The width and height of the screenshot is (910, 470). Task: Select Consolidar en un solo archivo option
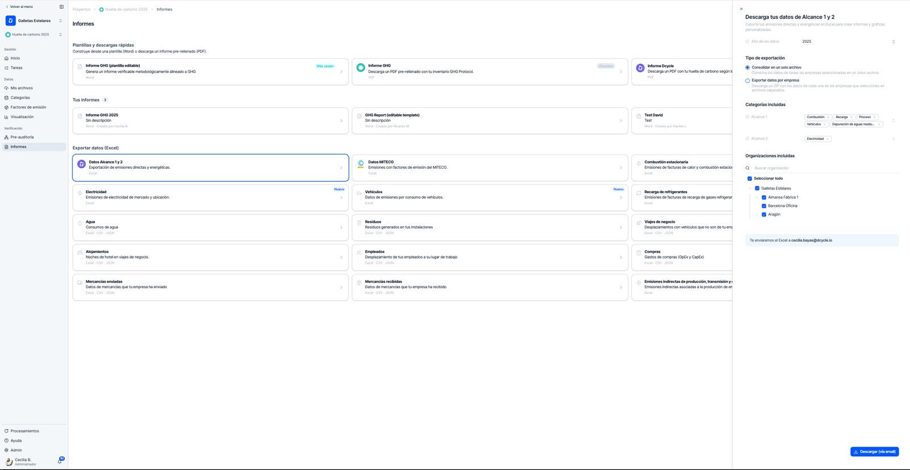tap(747, 68)
